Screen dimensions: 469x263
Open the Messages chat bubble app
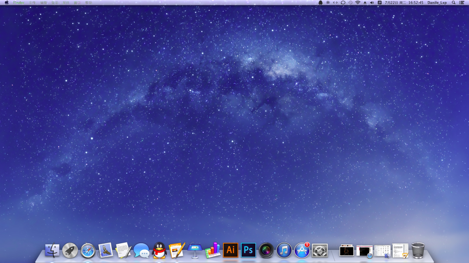coord(141,250)
